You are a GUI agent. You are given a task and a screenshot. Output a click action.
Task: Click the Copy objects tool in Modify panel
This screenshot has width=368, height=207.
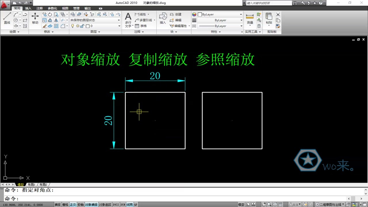45,14
